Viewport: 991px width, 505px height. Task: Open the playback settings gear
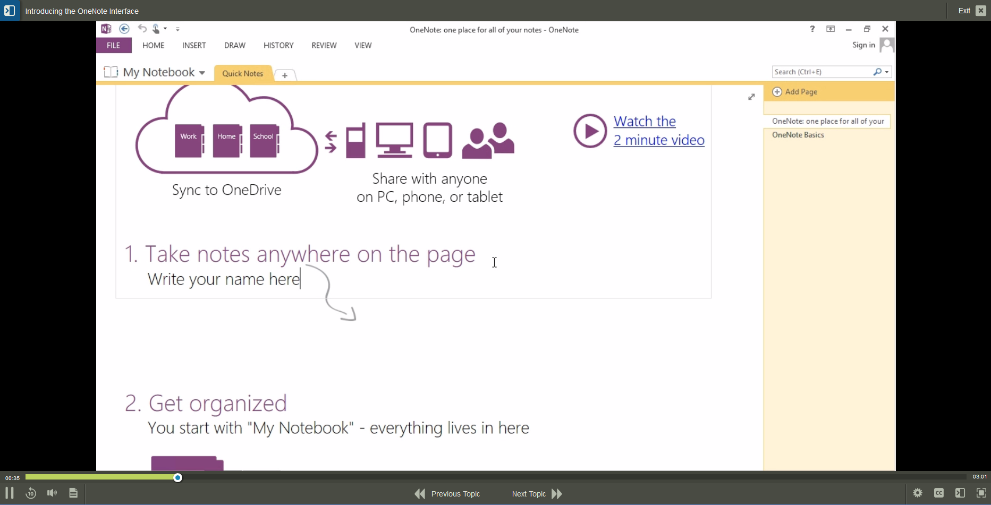(x=918, y=493)
